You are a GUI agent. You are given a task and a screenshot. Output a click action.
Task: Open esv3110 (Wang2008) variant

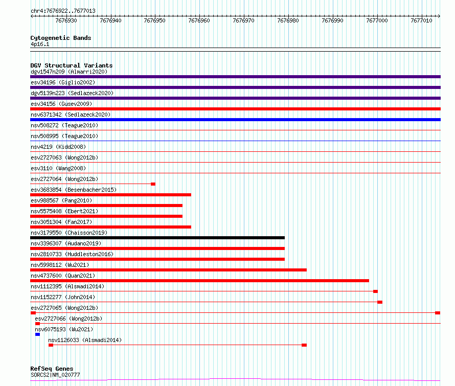[58, 168]
